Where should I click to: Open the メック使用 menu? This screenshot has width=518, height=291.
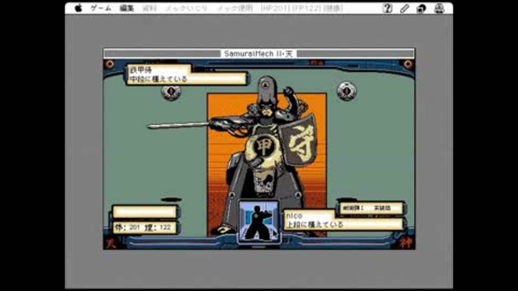235,8
